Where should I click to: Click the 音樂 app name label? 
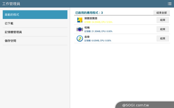(87, 37)
